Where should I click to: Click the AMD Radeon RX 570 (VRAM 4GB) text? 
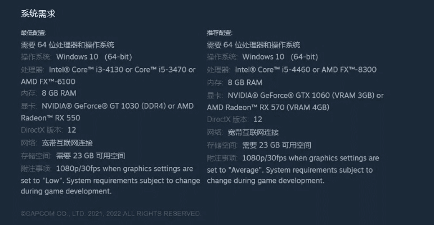tap(268, 107)
